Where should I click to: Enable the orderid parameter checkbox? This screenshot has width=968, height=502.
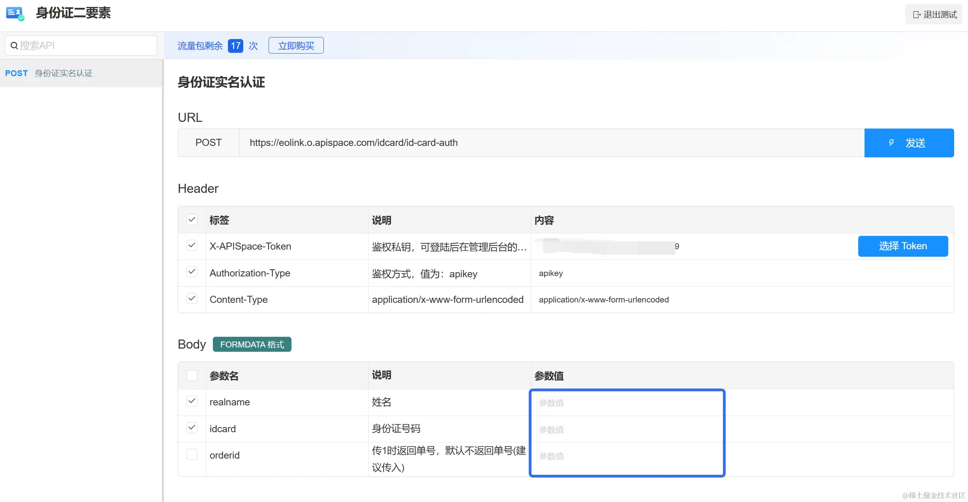192,455
